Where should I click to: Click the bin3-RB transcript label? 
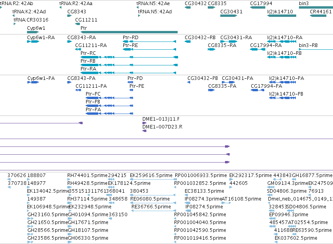tap(308, 45)
